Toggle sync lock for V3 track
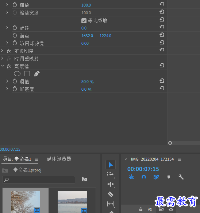200x213 pixels. coord(161,209)
